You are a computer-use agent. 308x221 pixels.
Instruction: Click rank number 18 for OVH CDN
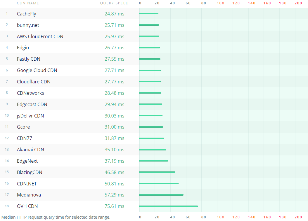point(7,206)
